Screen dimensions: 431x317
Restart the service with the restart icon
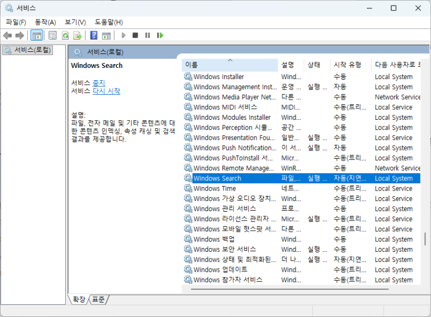click(x=160, y=36)
